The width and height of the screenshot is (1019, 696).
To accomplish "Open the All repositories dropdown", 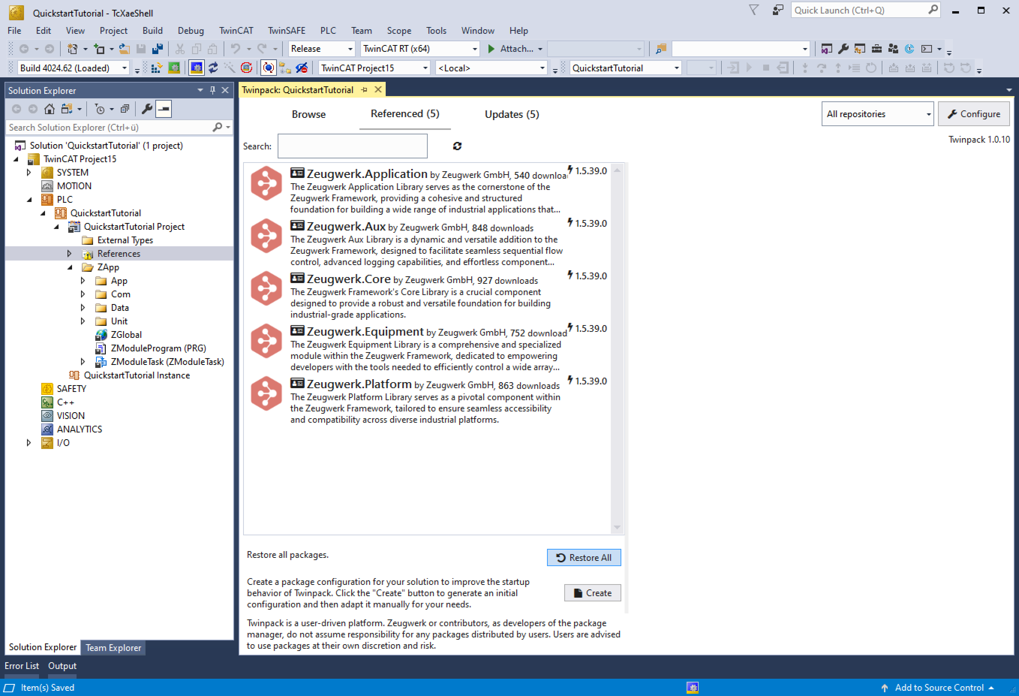I will coord(878,114).
